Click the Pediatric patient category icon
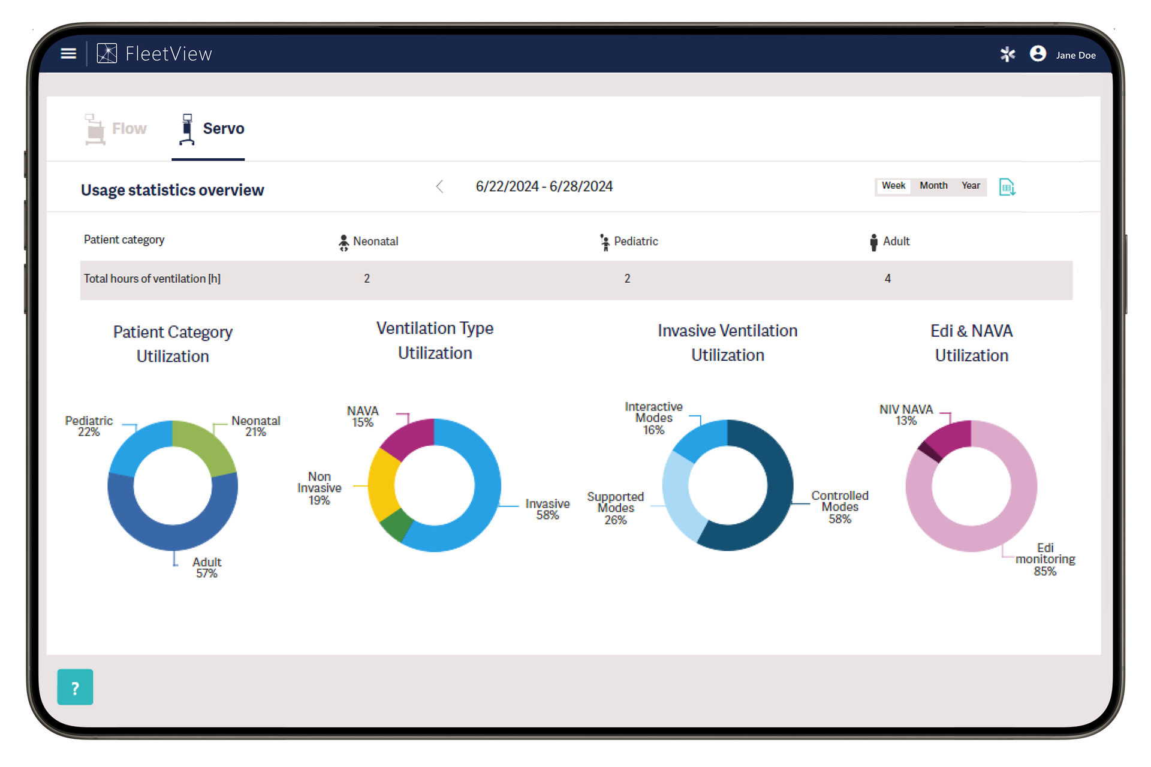The image size is (1151, 767). pyautogui.click(x=604, y=241)
